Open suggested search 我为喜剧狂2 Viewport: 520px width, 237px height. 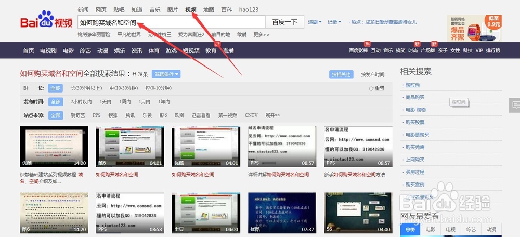[191, 34]
